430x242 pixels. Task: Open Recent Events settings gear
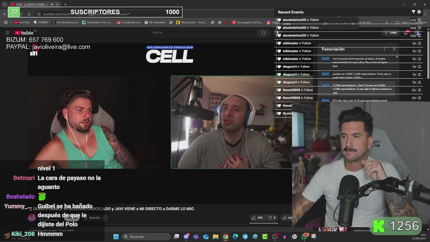[419, 12]
